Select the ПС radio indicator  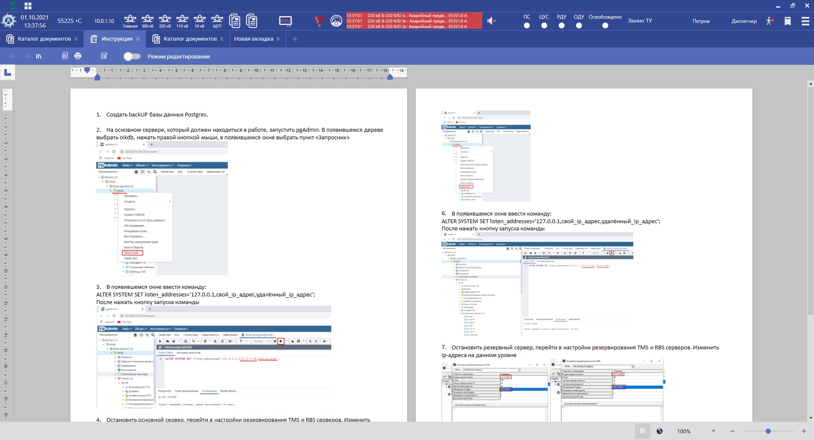[527, 25]
